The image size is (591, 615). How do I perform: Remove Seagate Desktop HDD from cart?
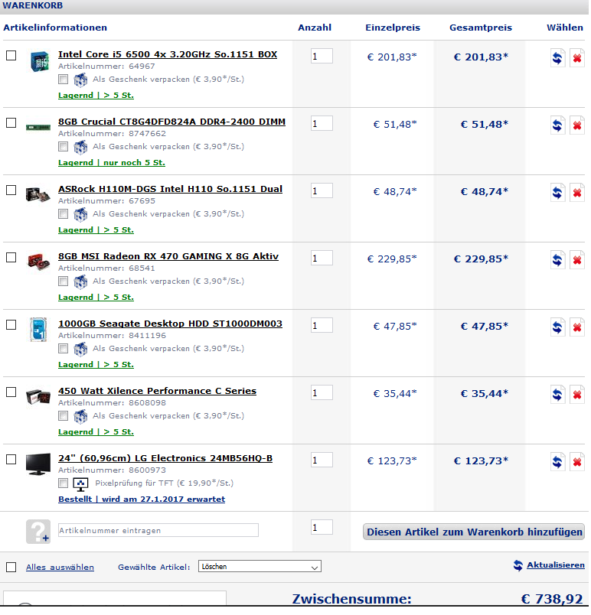click(x=577, y=327)
